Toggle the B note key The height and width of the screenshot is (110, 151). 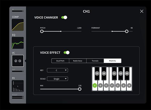click(x=129, y=86)
